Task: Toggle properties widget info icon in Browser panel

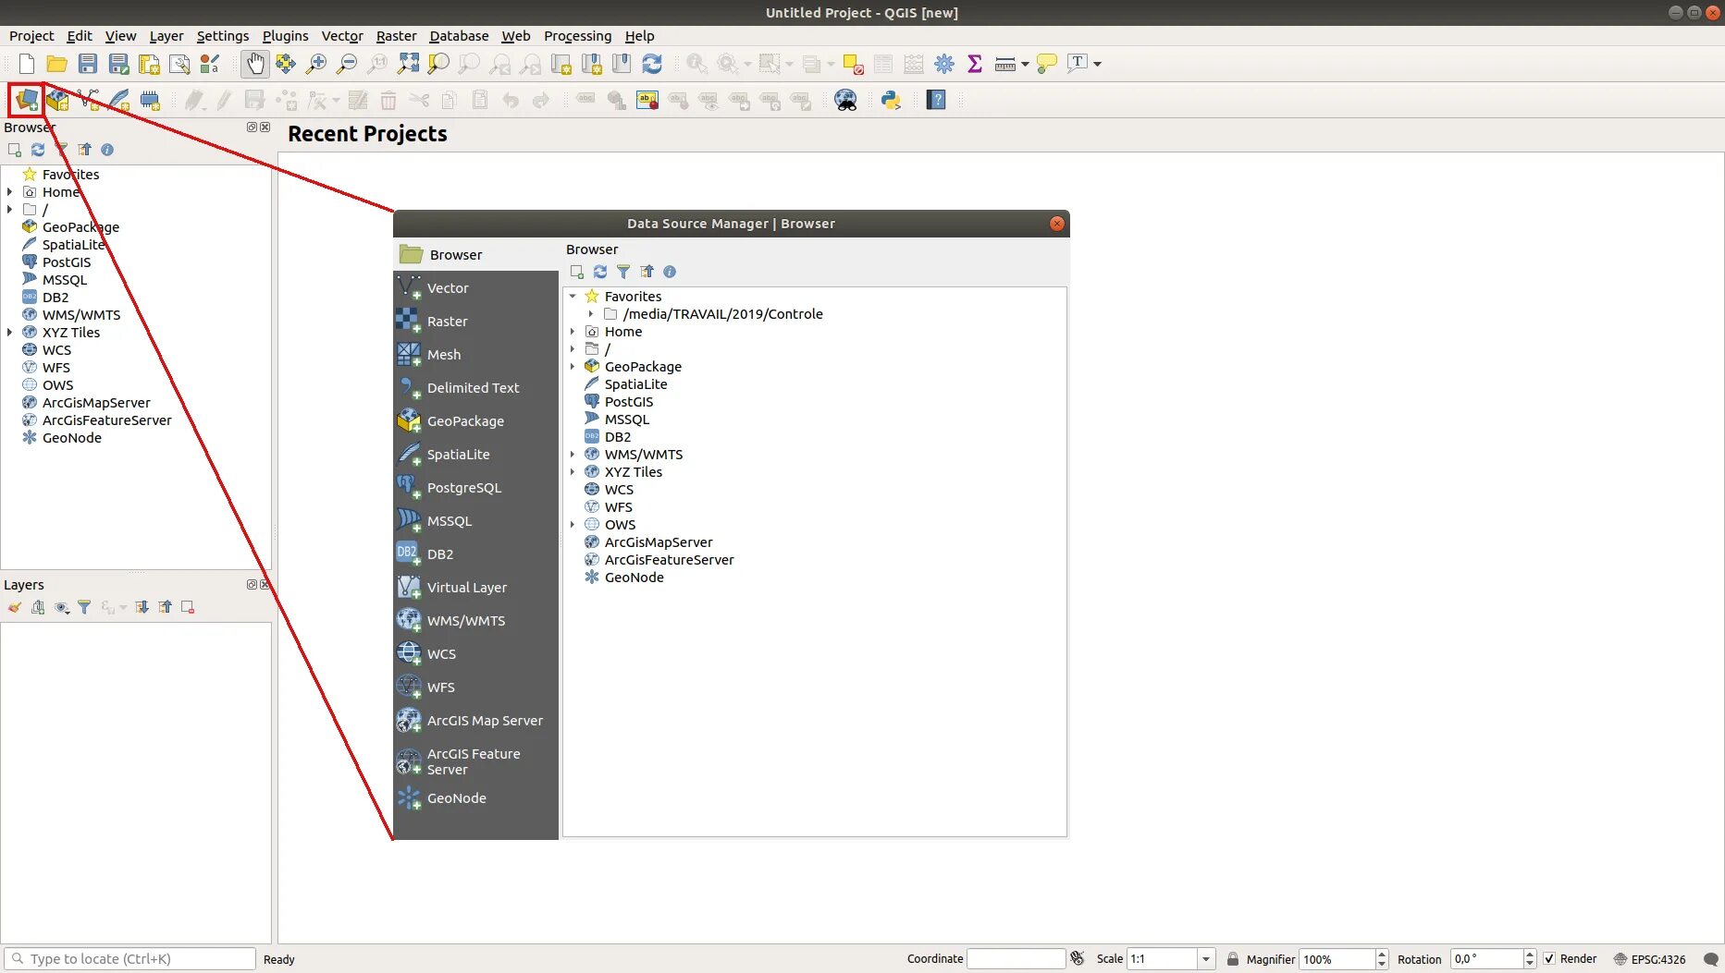Action: [x=107, y=150]
